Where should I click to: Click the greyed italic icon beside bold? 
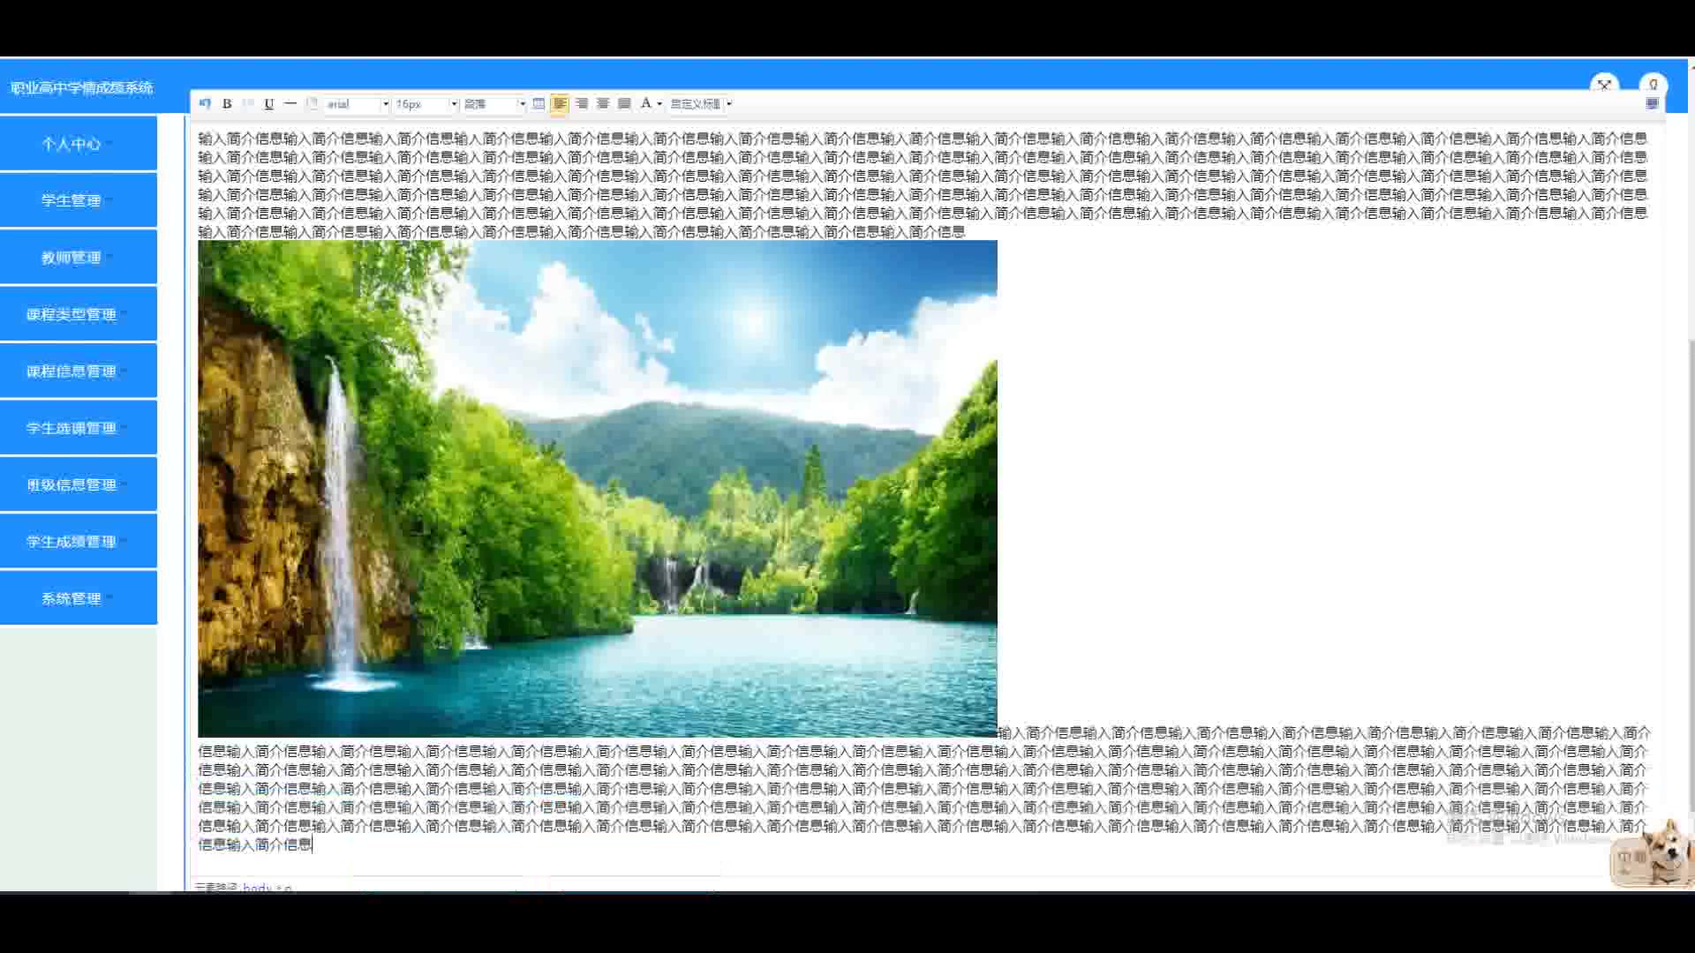pyautogui.click(x=248, y=103)
